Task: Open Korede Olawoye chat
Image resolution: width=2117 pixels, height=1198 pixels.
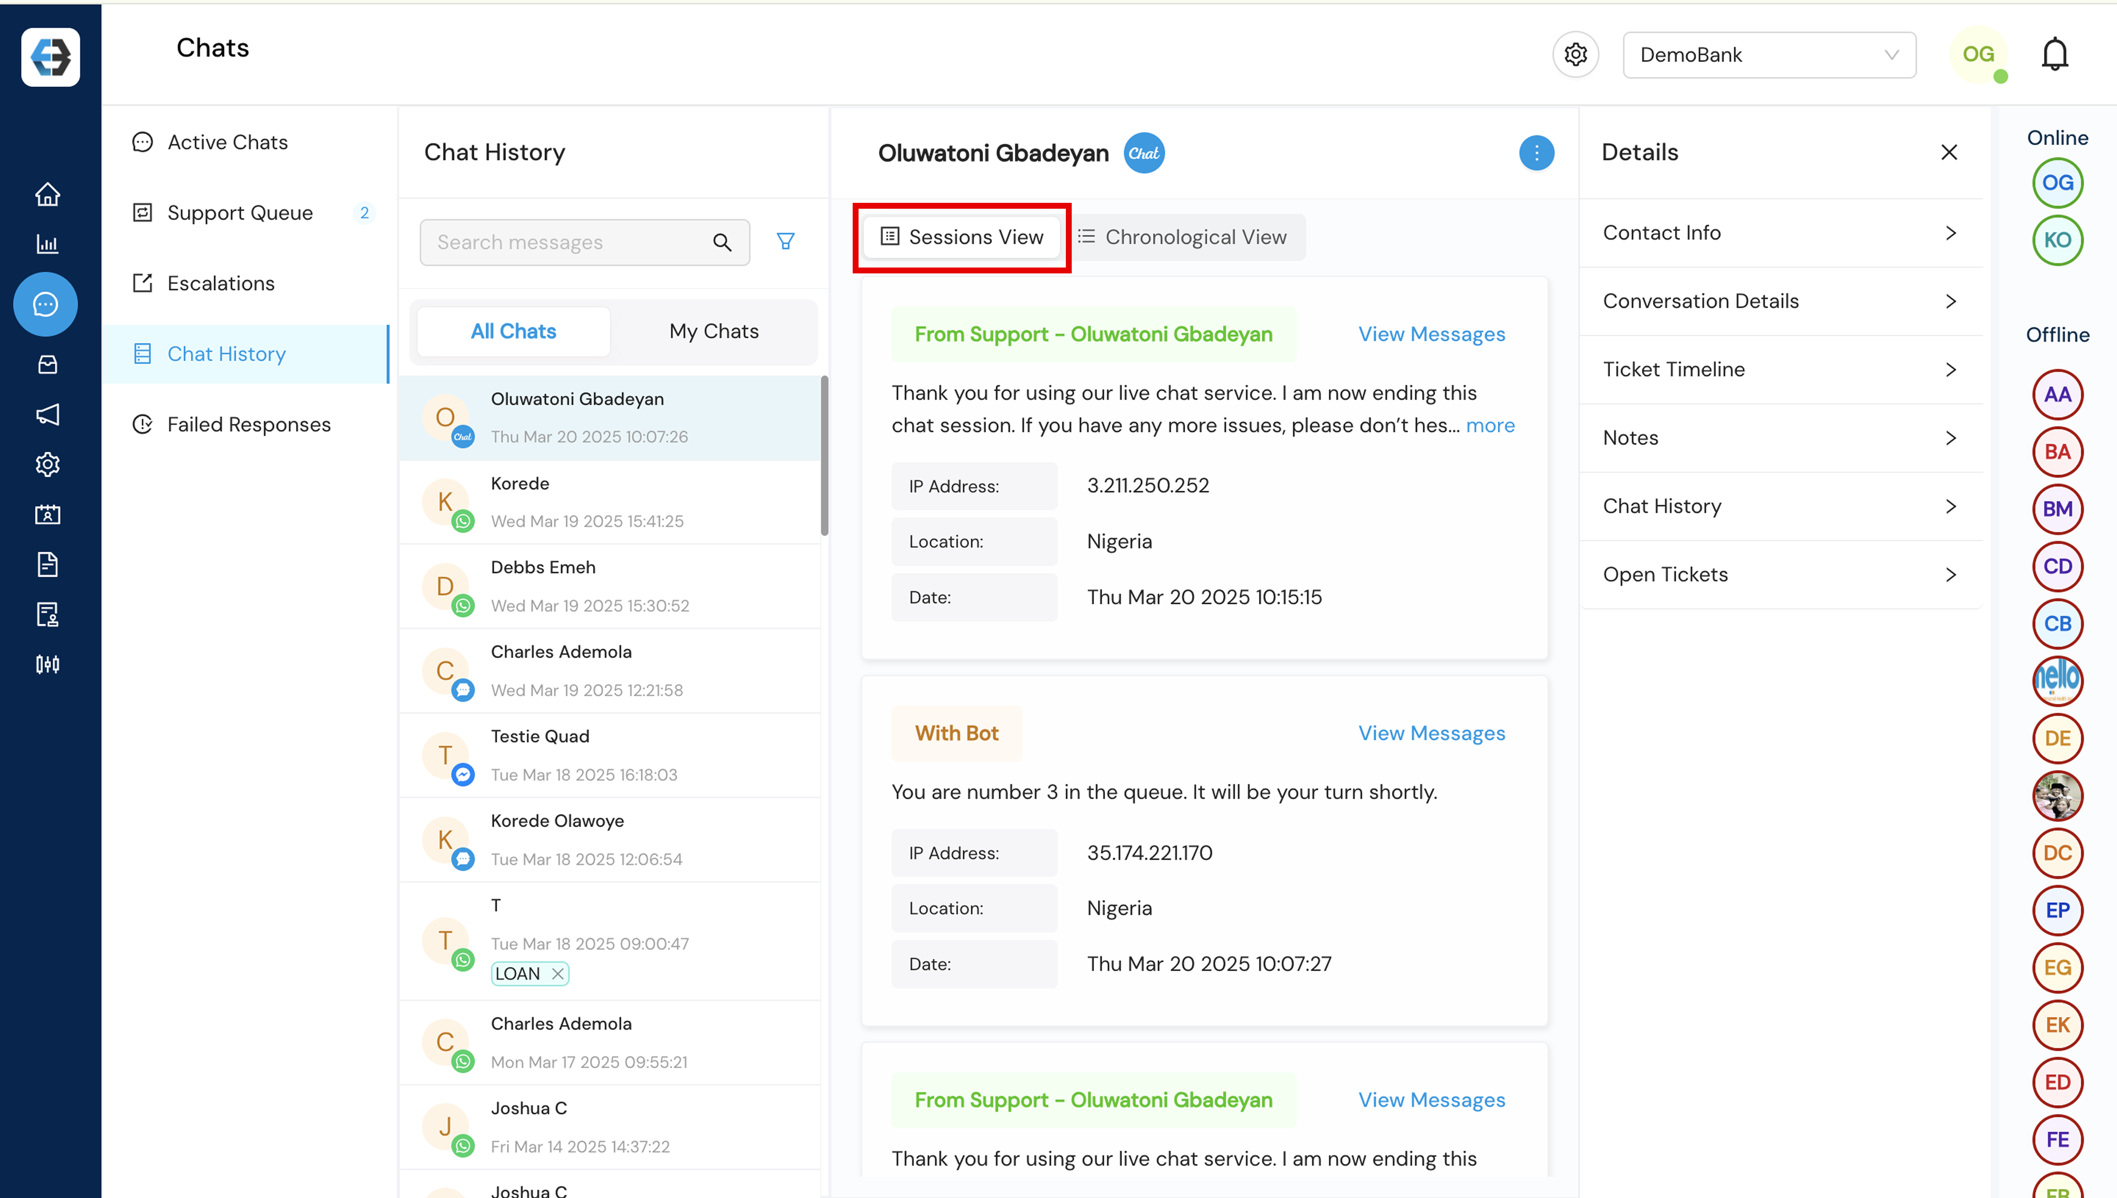Action: 610,840
